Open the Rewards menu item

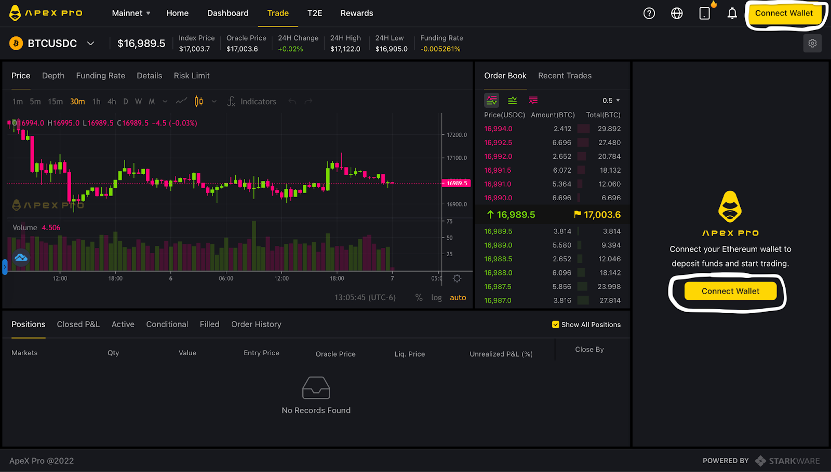point(357,13)
